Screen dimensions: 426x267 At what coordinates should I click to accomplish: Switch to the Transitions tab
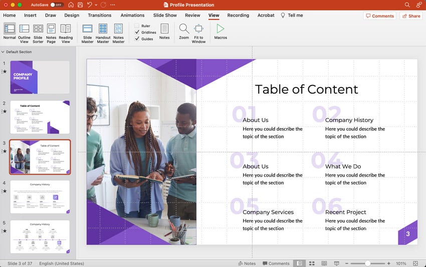coord(99,15)
